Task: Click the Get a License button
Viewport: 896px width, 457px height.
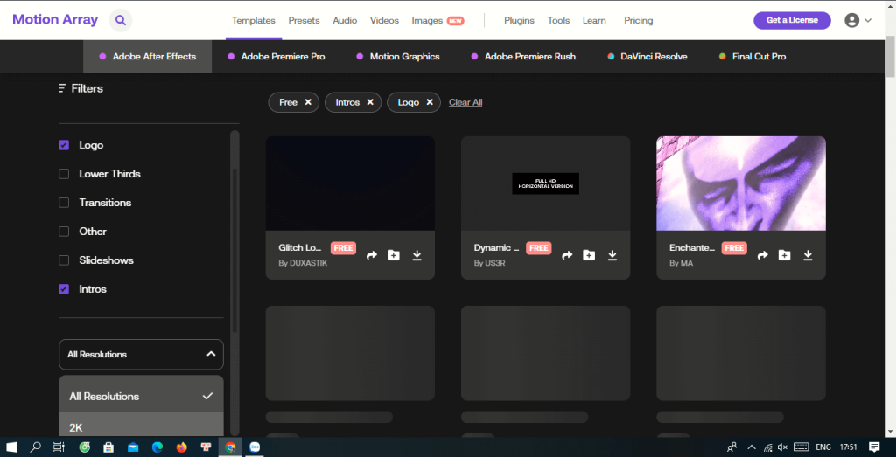Action: pyautogui.click(x=792, y=20)
